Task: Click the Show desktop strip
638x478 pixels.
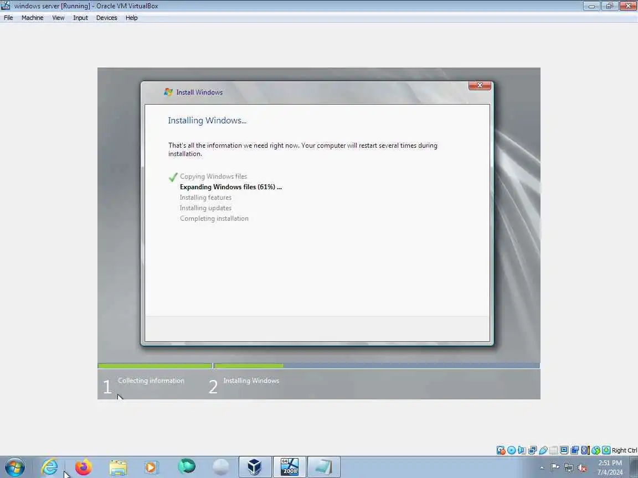Action: pyautogui.click(x=634, y=467)
